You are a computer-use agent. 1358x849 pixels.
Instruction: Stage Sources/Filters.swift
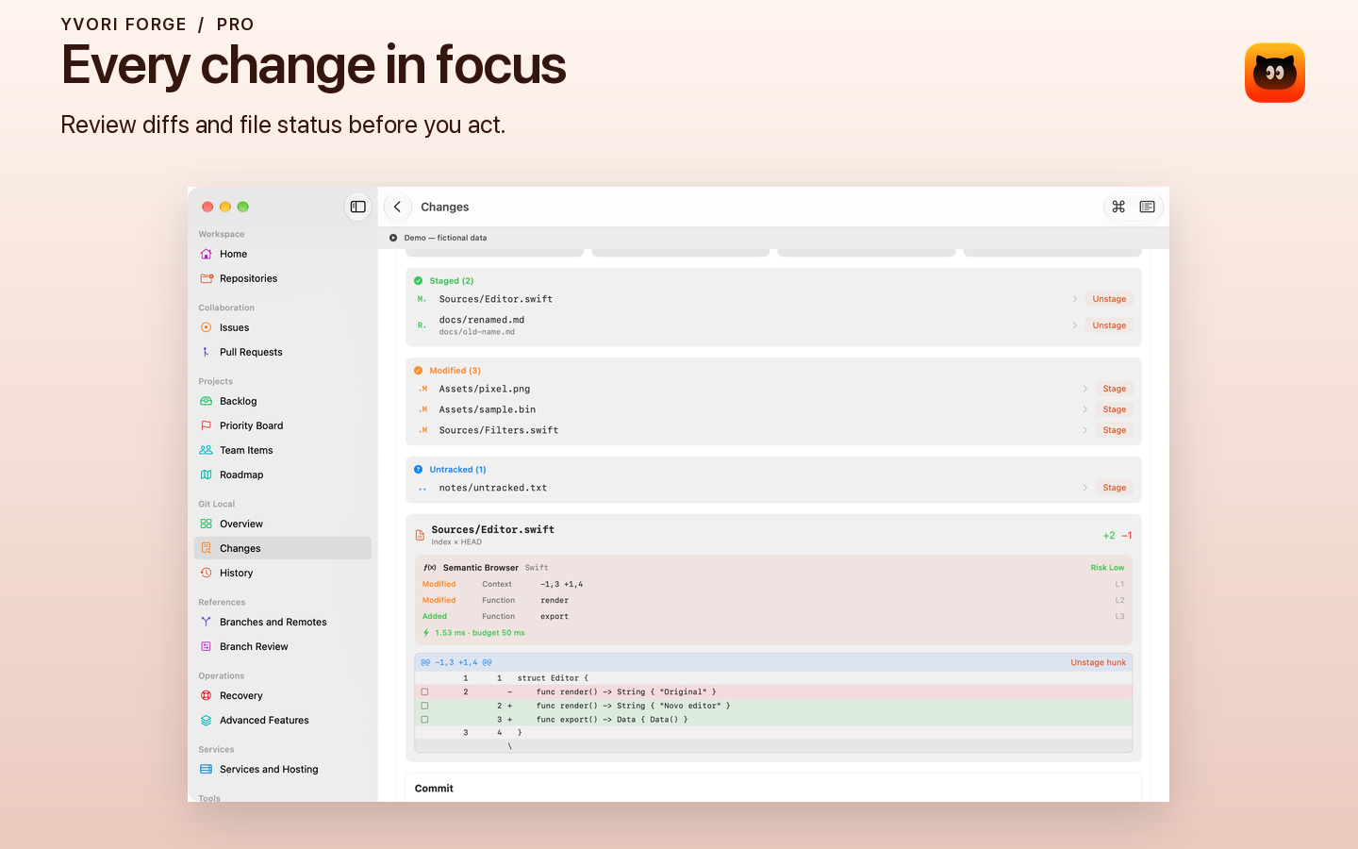[1115, 430]
